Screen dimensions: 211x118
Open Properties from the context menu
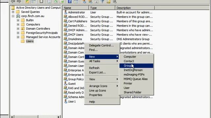[102, 95]
